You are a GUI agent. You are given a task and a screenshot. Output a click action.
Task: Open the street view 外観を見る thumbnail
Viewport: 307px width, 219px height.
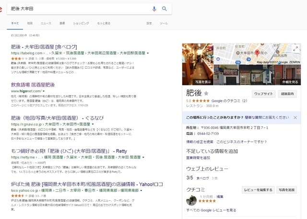pyautogui.click(x=257, y=75)
